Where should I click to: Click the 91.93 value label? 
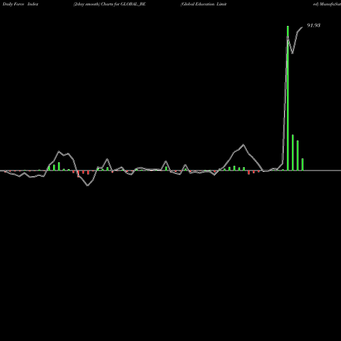[x=314, y=25]
